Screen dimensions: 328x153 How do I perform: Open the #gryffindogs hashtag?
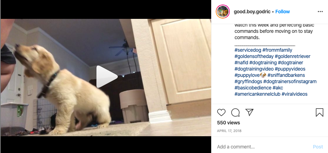click(x=248, y=81)
